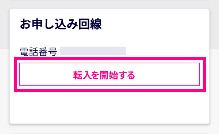
Task: Click the 回線 word in the card title
Action: coord(90,24)
